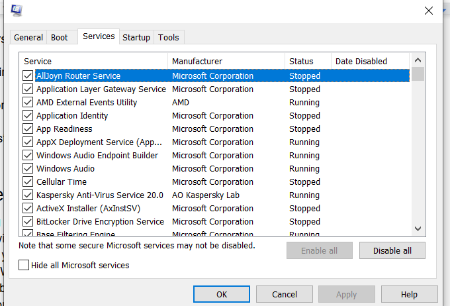This screenshot has width=450, height=306.
Task: Select the App Readiness service name
Action: [64, 128]
